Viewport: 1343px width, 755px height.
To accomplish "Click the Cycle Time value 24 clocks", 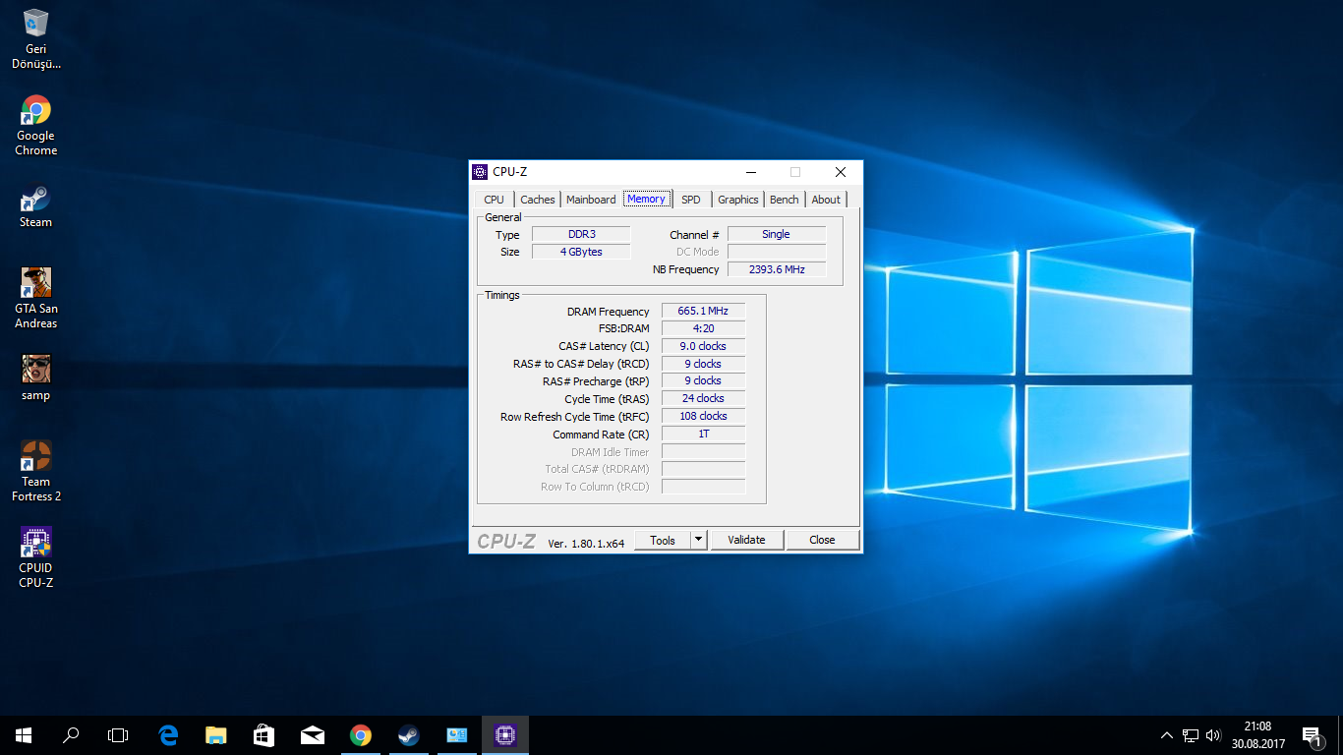I will [x=703, y=398].
